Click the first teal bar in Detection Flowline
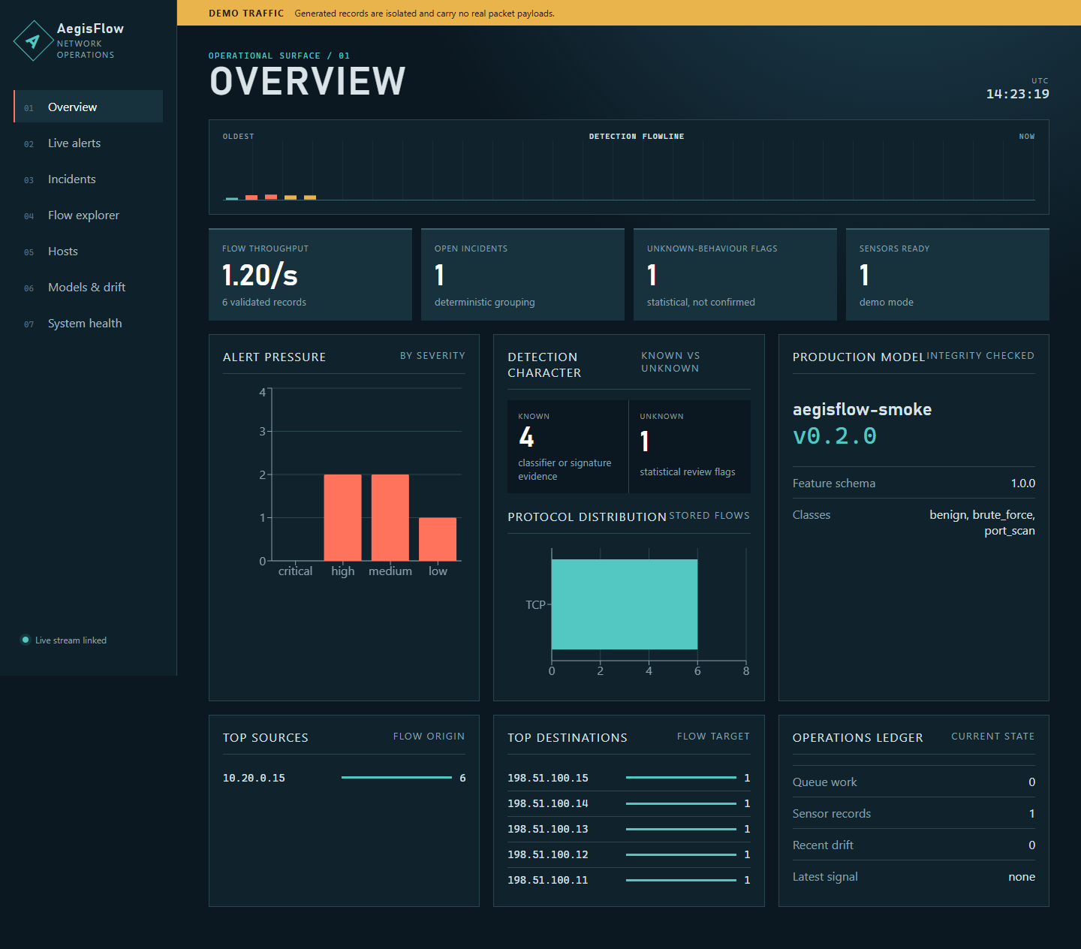Viewport: 1081px width, 949px height. pyautogui.click(x=232, y=198)
